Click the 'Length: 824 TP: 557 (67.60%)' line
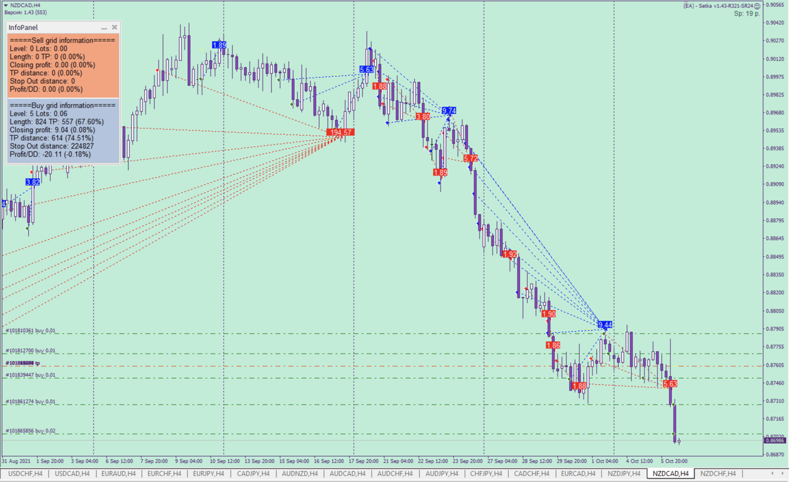Viewport: 789px width, 482px height. click(x=57, y=122)
